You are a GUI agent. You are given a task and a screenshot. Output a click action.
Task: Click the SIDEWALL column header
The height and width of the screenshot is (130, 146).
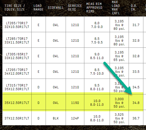tap(56, 8)
